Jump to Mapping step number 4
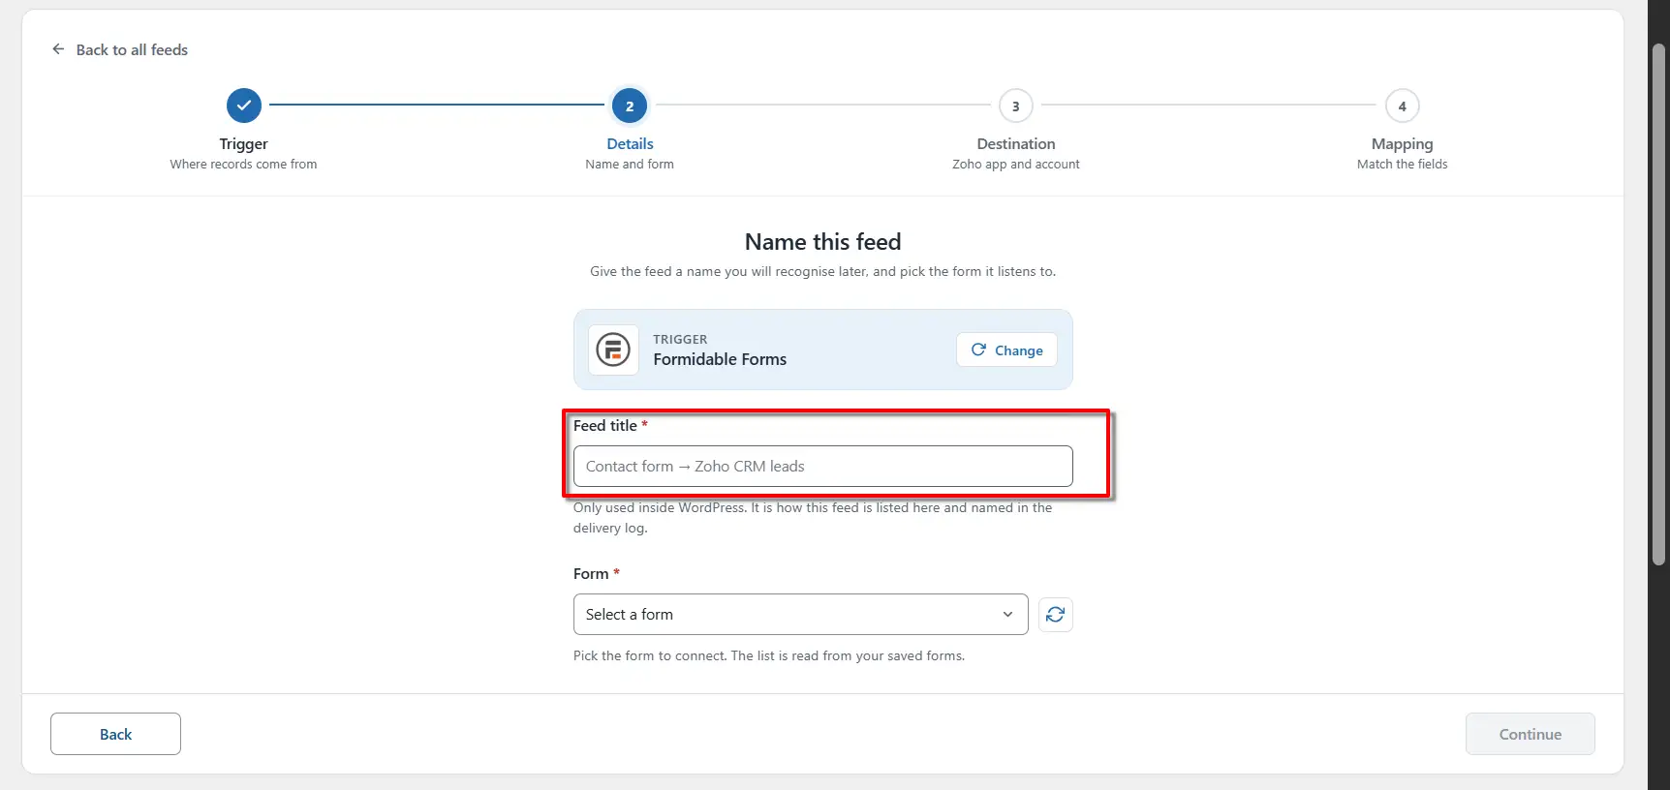 [x=1402, y=106]
